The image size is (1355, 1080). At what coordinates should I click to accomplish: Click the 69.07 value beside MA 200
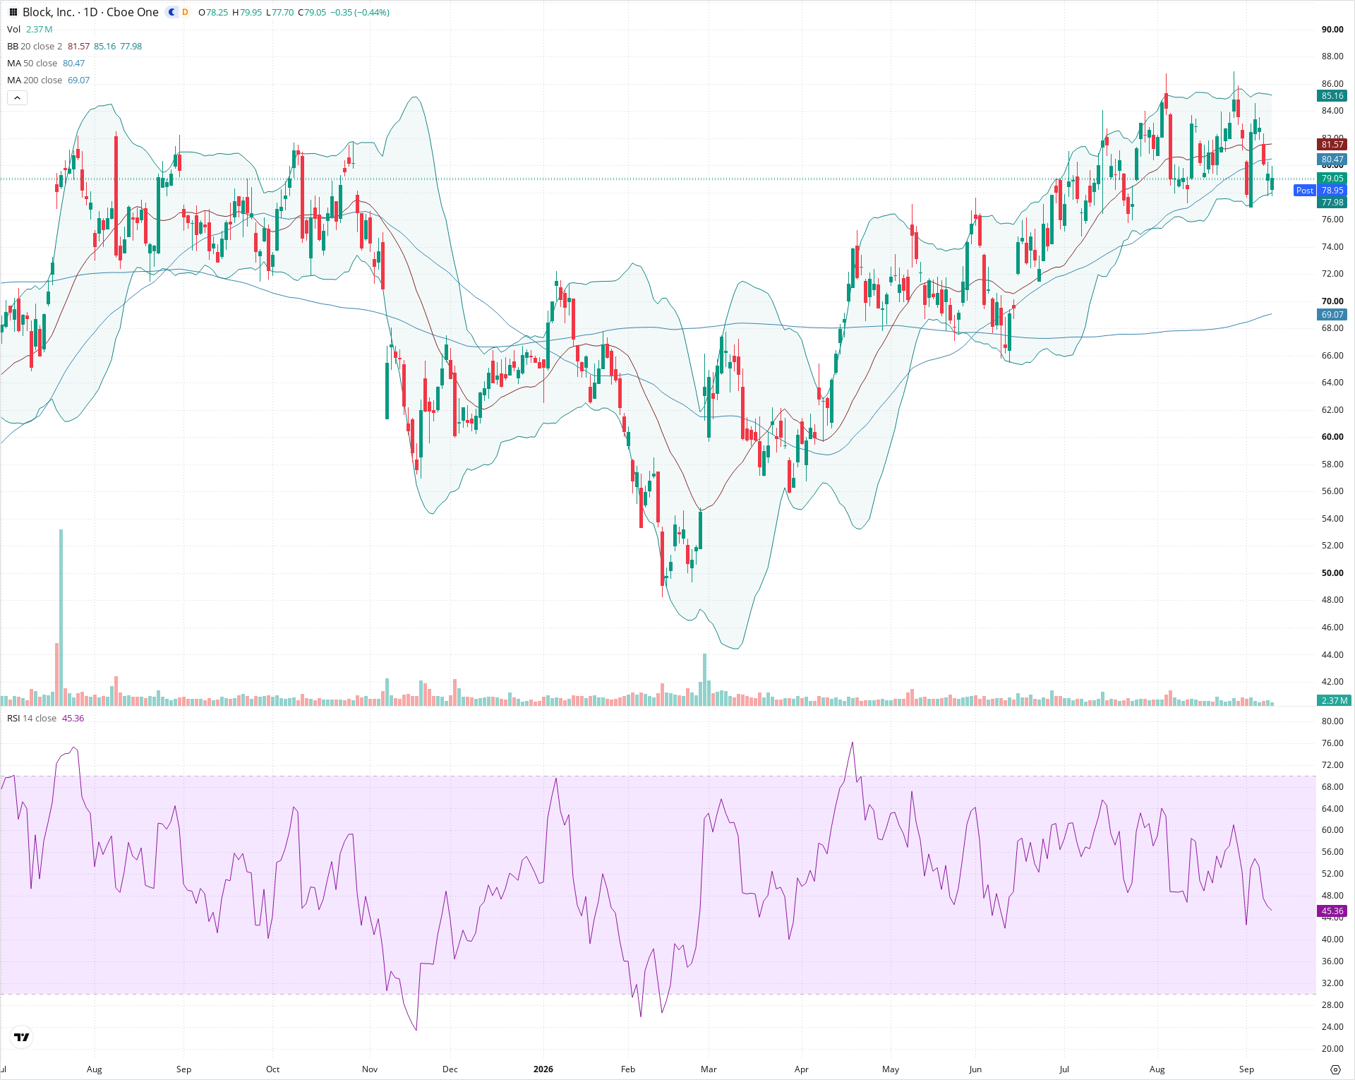tap(78, 80)
